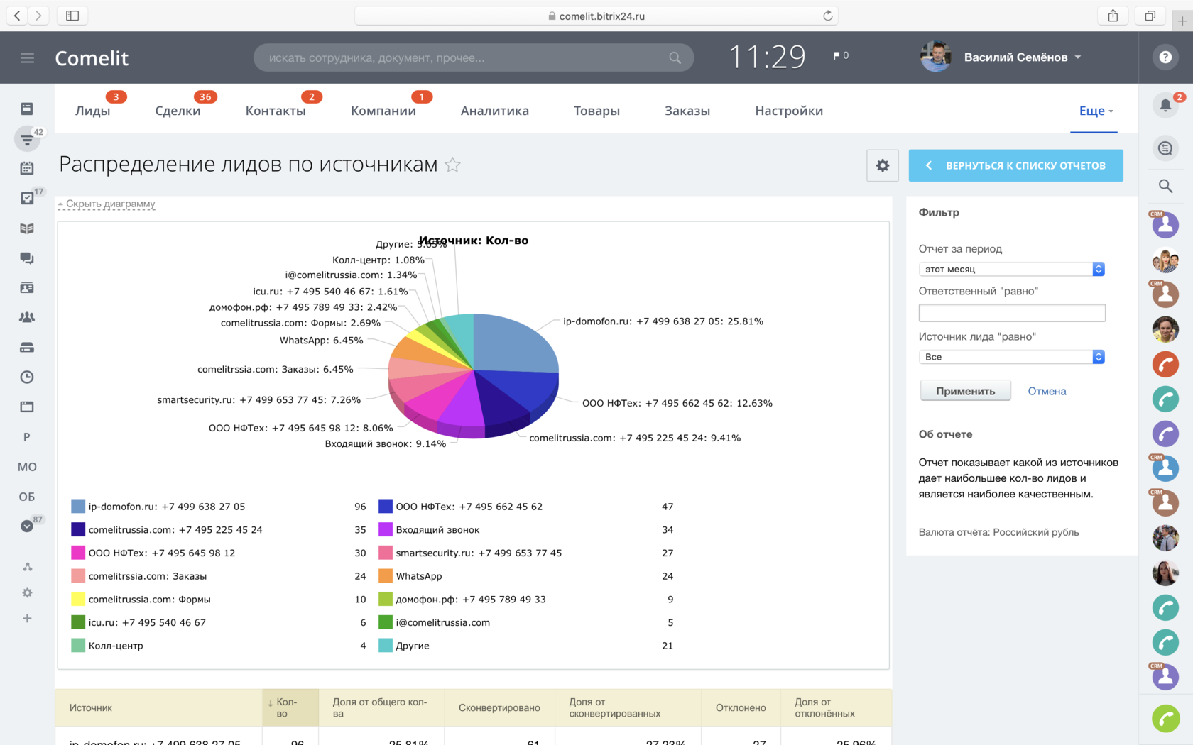
Task: Switch to Сделки tab
Action: coord(178,111)
